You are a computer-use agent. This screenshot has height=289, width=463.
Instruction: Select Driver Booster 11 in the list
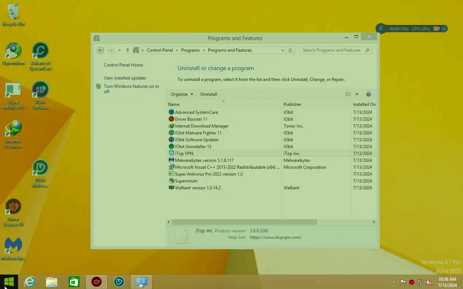tap(271, 119)
